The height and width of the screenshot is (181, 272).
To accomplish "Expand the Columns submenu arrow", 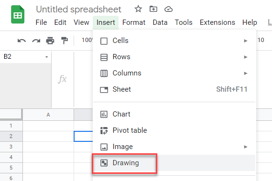I will [246, 73].
